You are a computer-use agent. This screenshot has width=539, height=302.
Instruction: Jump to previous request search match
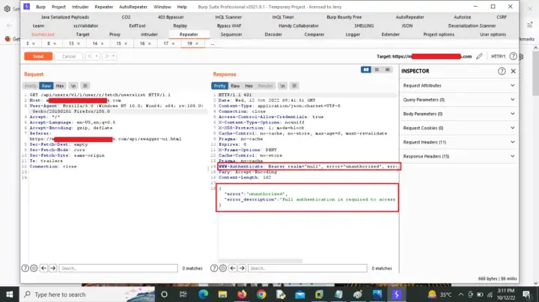pyautogui.click(x=43, y=268)
